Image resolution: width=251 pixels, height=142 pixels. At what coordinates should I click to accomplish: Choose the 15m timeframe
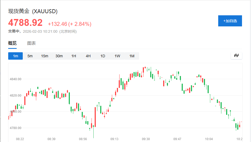[x=45, y=56]
